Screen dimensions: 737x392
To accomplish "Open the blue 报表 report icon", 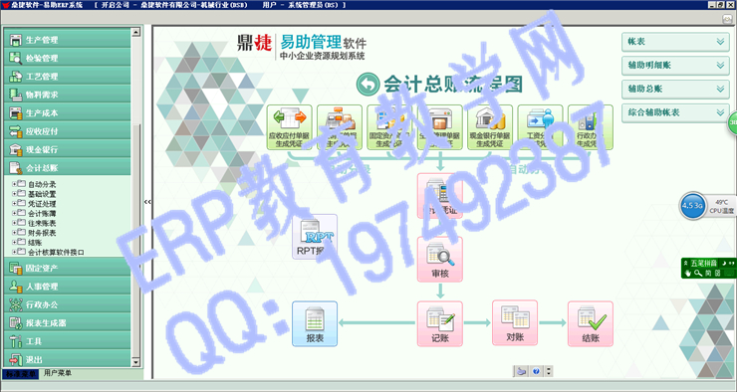I will [315, 324].
